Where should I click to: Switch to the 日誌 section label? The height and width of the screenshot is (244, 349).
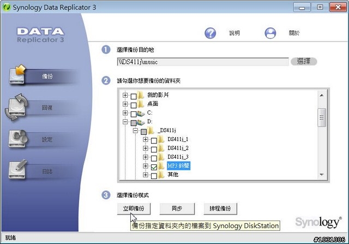(47, 171)
